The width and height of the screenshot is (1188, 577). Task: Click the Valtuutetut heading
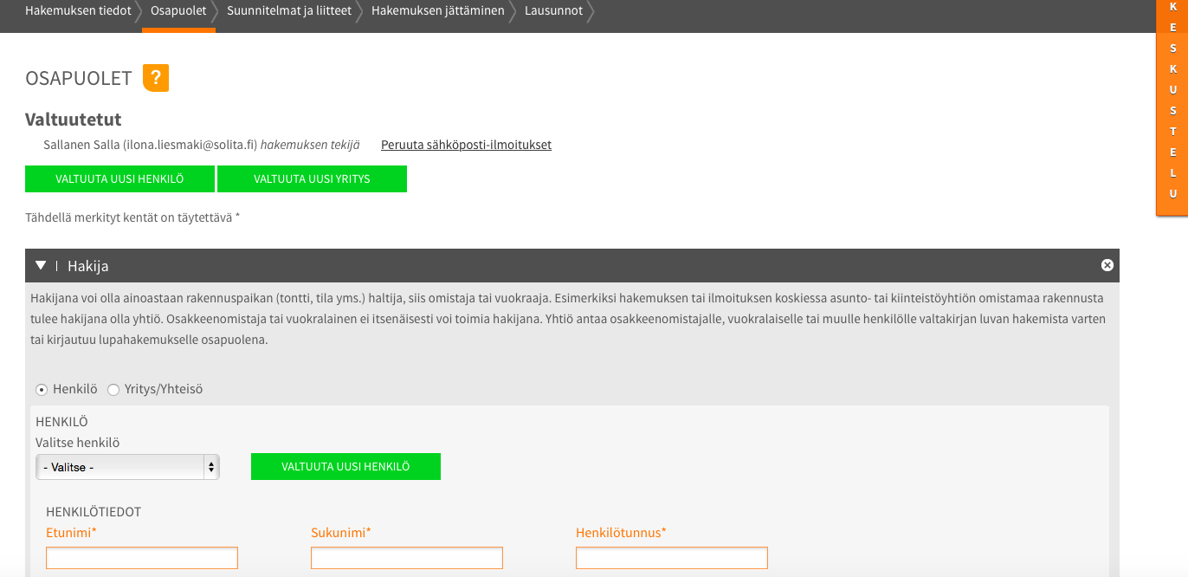74,120
